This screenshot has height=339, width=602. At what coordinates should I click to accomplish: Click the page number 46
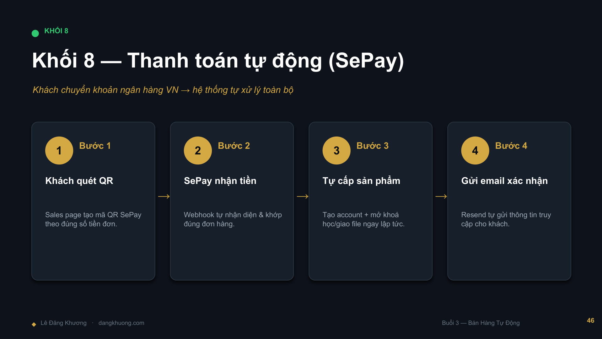click(x=590, y=320)
